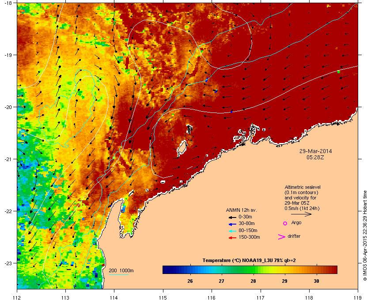The image size is (371, 300).
Task: Click the longitude axis label '115'
Action: click(x=163, y=297)
